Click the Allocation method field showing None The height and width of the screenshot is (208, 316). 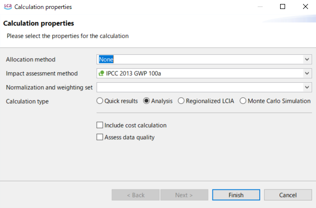(x=204, y=59)
